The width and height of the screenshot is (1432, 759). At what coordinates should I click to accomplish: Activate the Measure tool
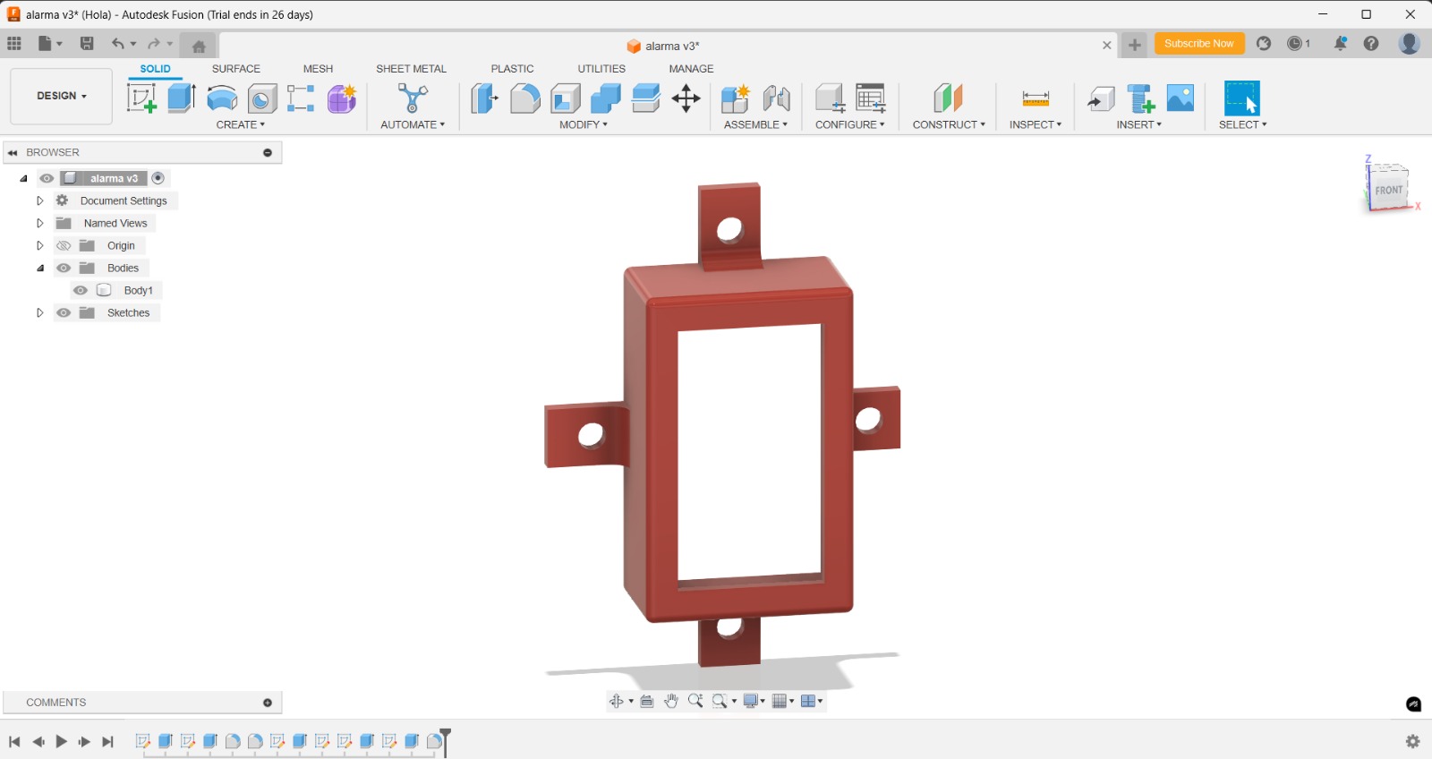pos(1036,98)
